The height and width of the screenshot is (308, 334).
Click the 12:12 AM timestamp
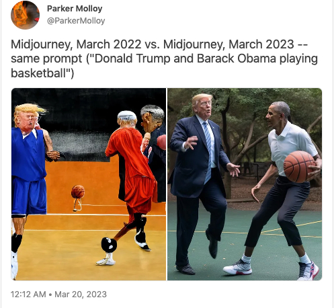click(28, 294)
